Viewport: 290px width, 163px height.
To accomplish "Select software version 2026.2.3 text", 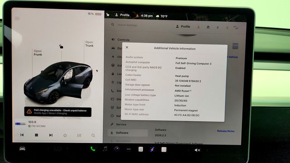I will 160,135.
